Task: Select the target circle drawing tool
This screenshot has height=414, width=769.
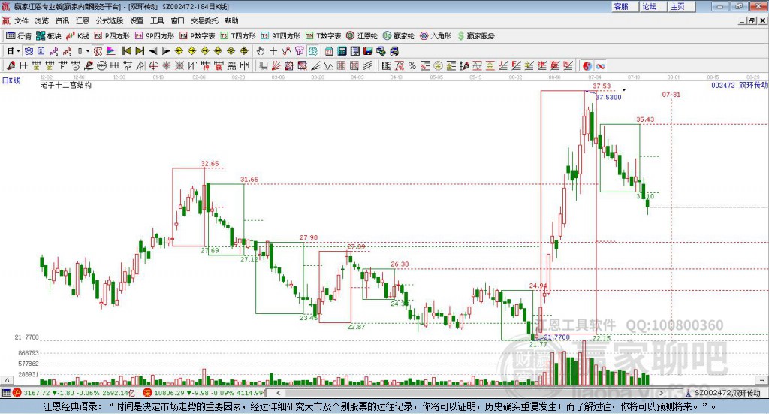Action: click(153, 65)
